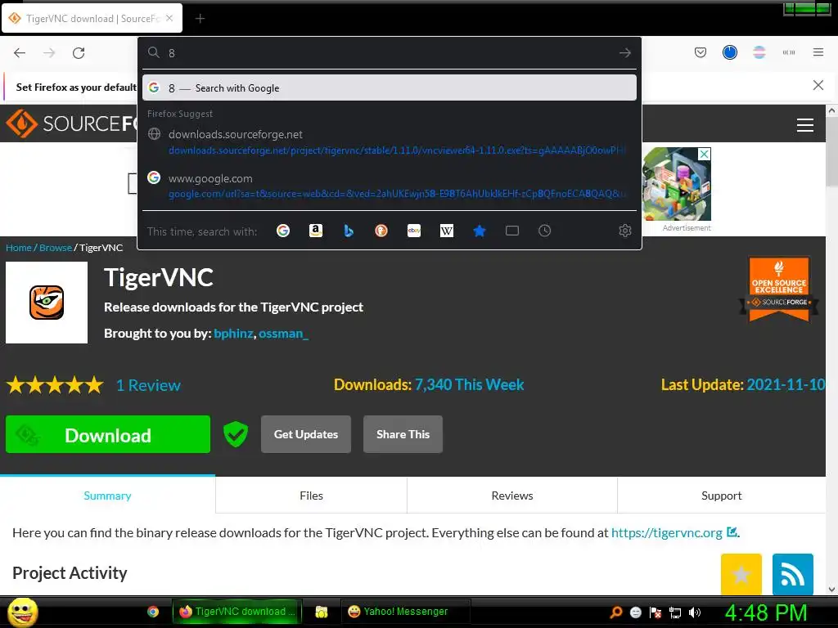The image size is (838, 628).
Task: Switch to Yahoo! Messenger taskbar window
Action: click(x=406, y=612)
